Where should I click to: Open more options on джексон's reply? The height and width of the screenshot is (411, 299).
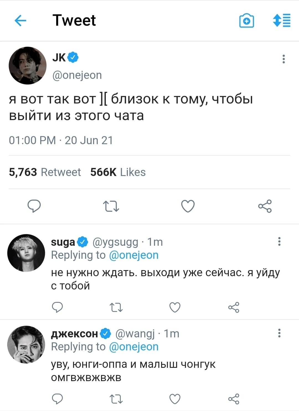pos(279,333)
